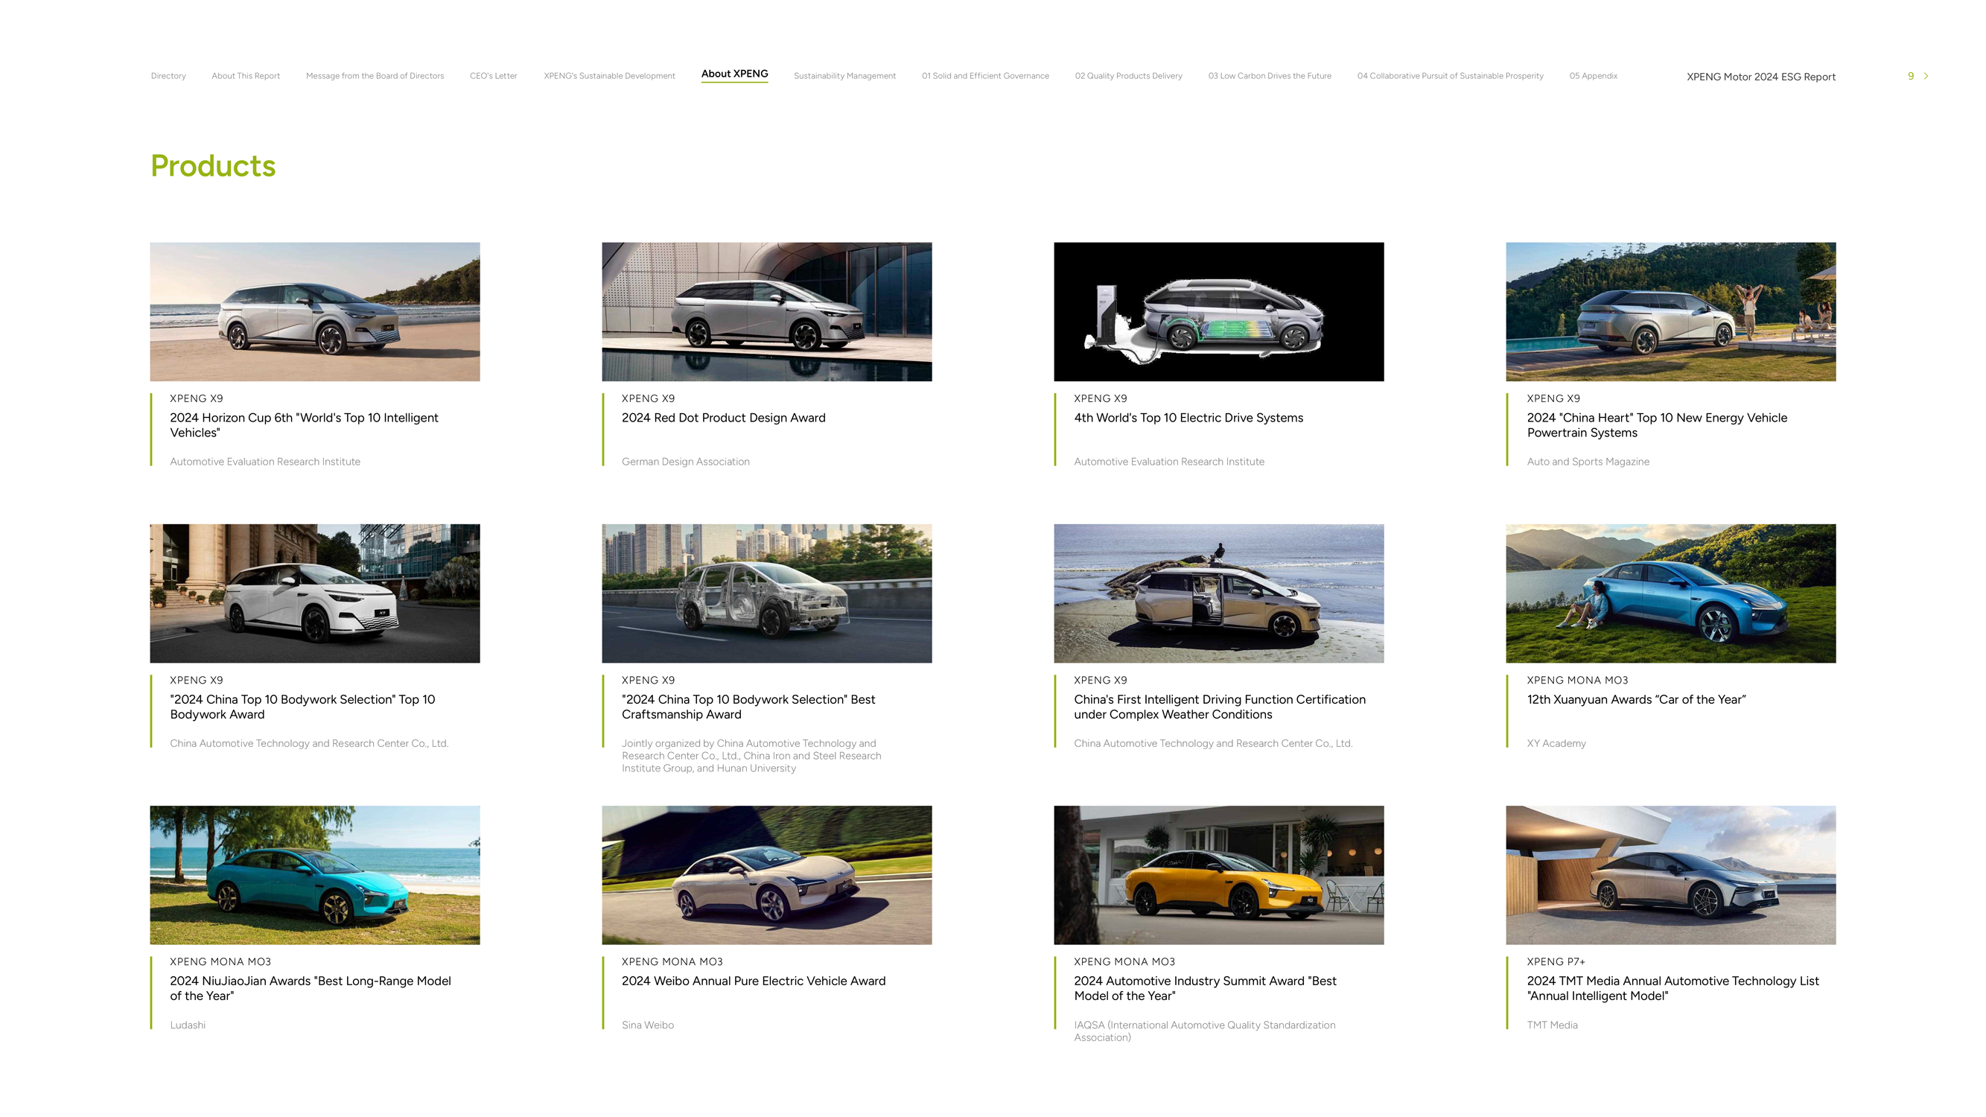Select the X9 bare bodywork frame image
Viewport: 1986px width, 1117px height.
click(766, 593)
